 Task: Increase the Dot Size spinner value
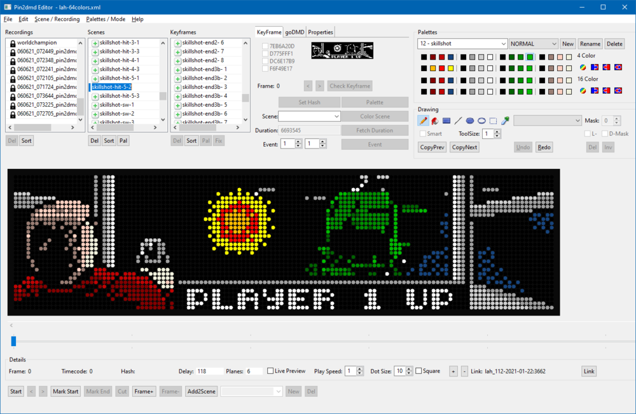tap(409, 369)
